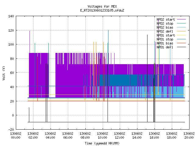Click the orange line sample beside NPD2 defl
Viewport: 195px width, 146px height.
pos(182,31)
